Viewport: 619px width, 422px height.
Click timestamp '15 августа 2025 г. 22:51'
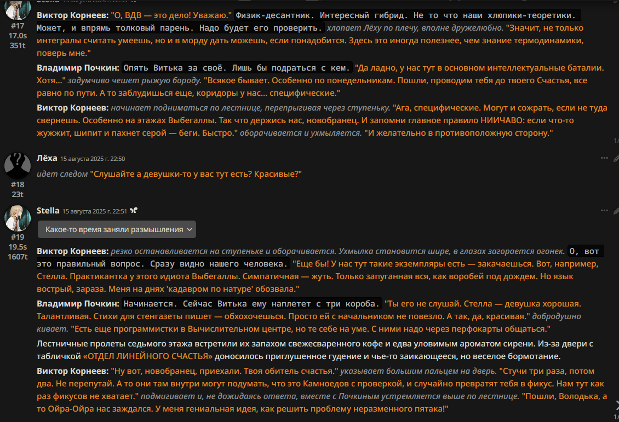click(x=95, y=211)
